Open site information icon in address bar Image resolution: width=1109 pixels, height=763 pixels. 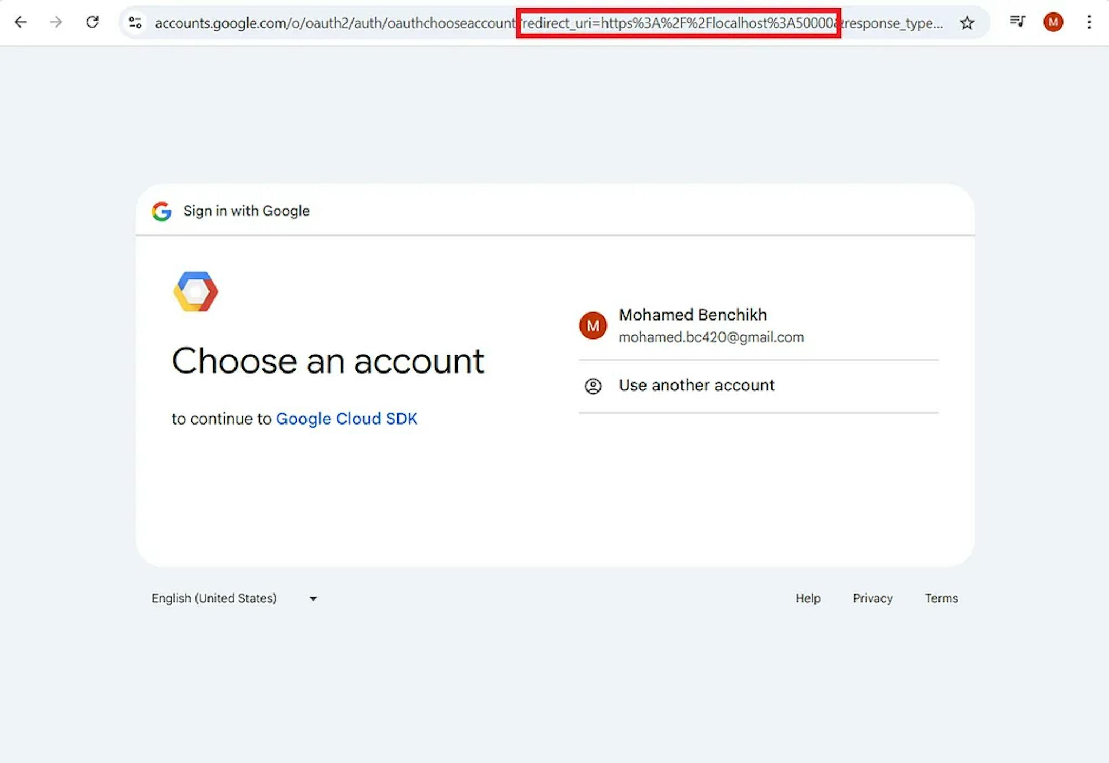(135, 23)
